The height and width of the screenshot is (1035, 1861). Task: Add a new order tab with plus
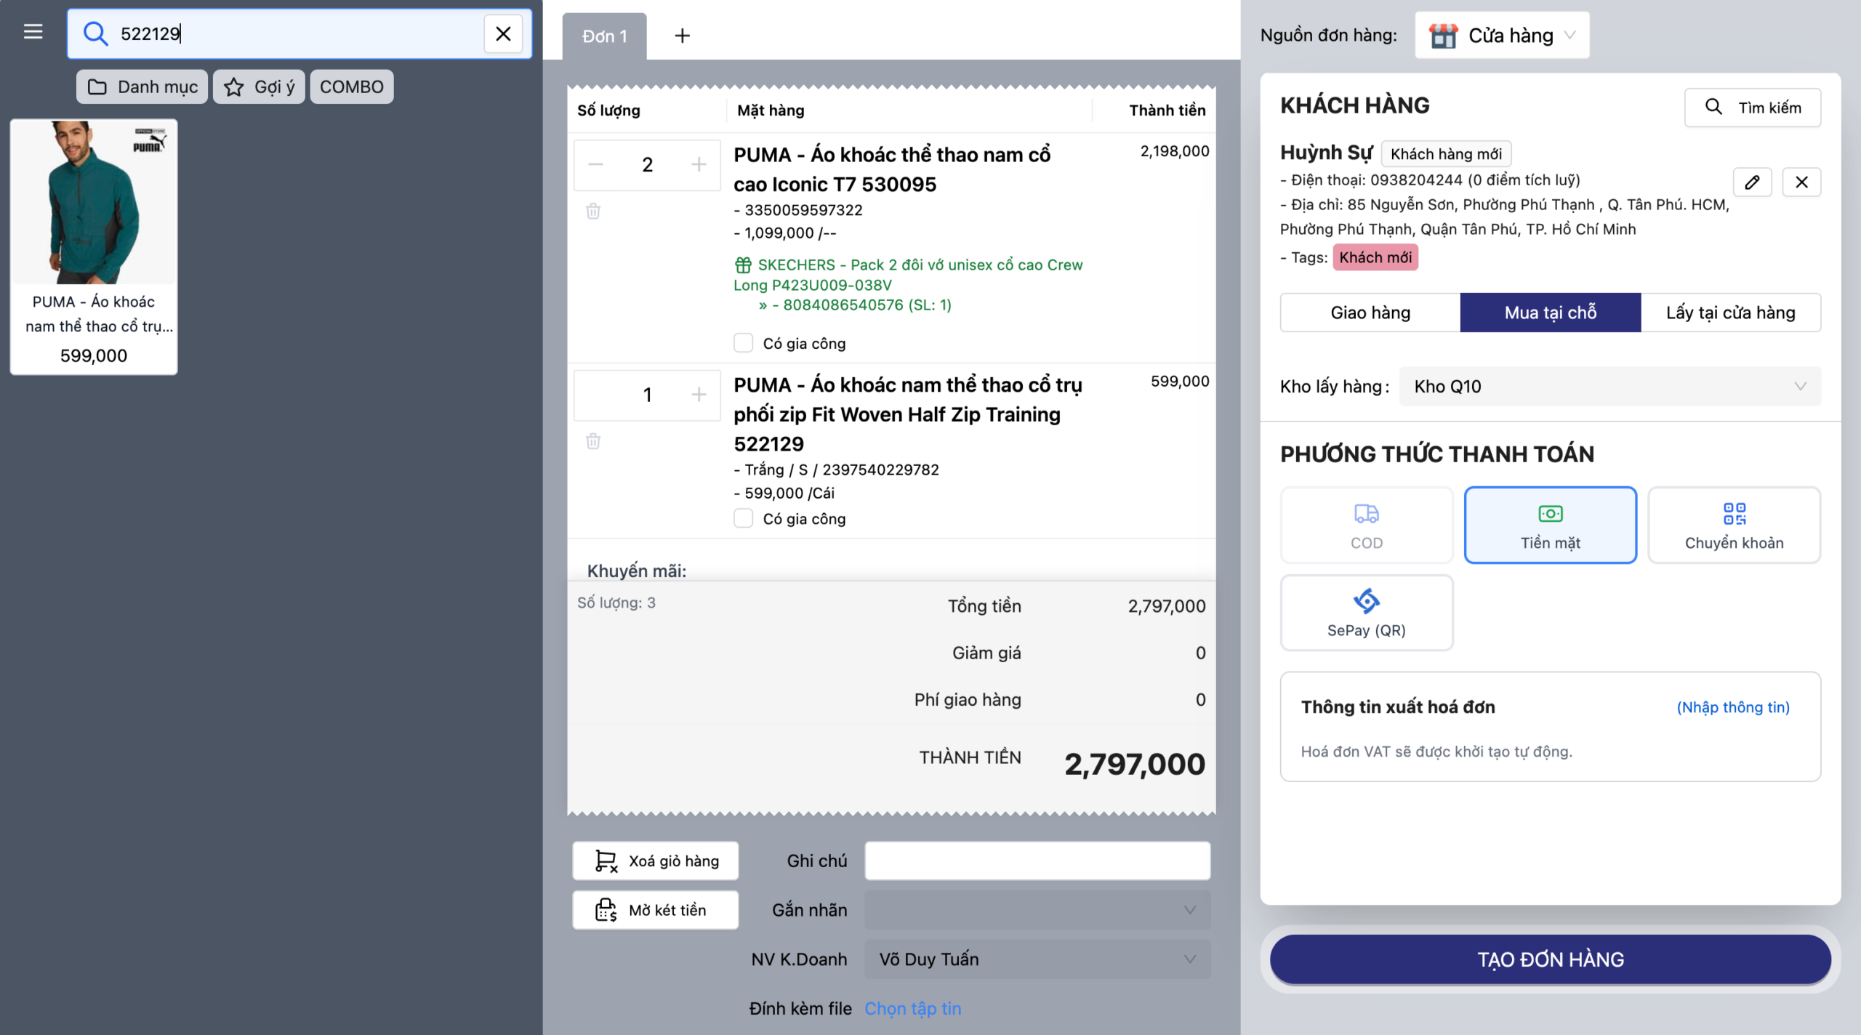coord(682,36)
